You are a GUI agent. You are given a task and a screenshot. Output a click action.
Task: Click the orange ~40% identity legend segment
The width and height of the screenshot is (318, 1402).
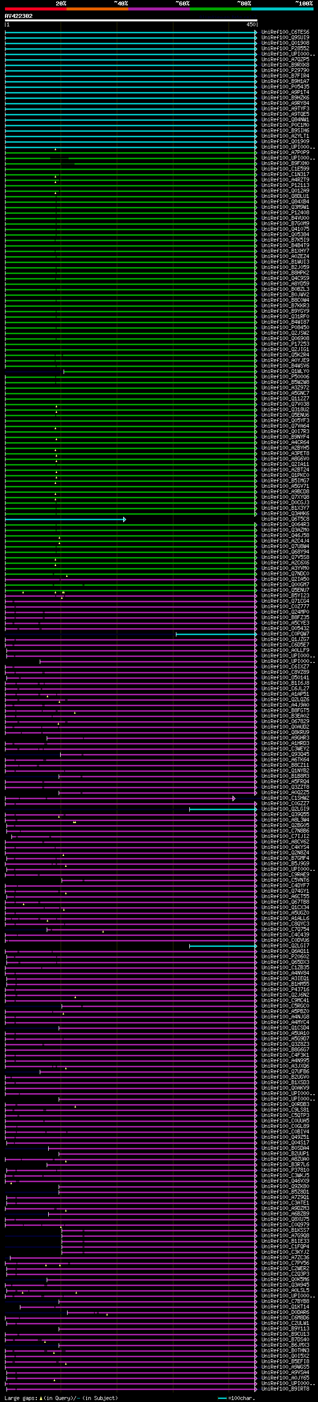pos(97,9)
